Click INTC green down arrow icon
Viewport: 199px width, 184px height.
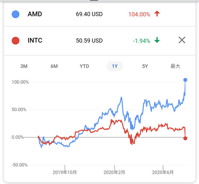[157, 40]
